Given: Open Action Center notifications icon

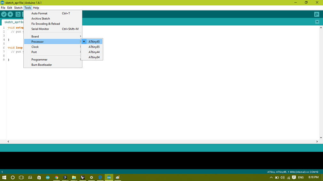Looking at the screenshot, I should 294,177.
